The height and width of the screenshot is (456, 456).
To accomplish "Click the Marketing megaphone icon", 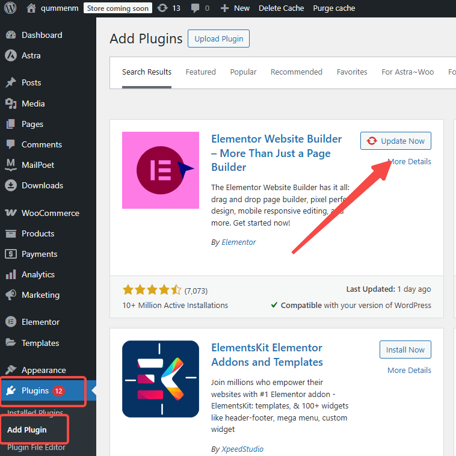I will point(10,295).
